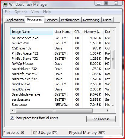Switch to the Users tab
Image resolution: width=125 pixels, height=139 pixels.
coord(107,20)
